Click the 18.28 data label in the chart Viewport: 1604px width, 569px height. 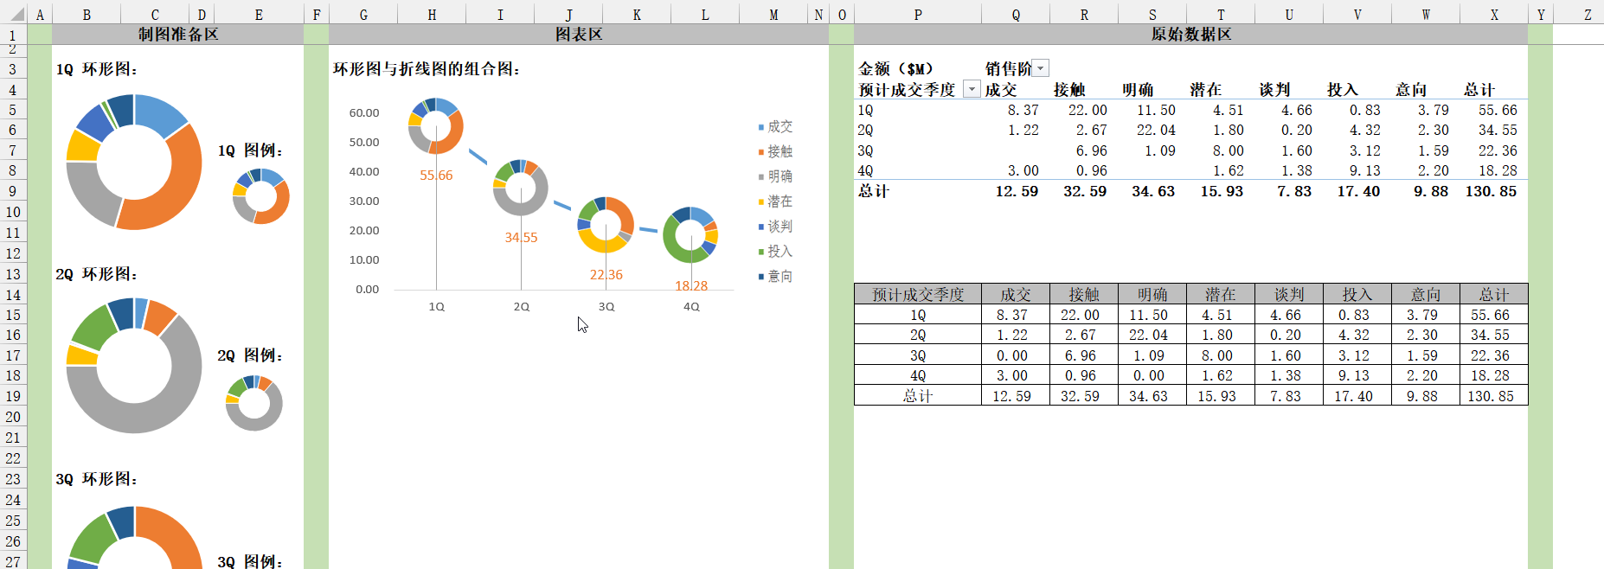pos(691,286)
